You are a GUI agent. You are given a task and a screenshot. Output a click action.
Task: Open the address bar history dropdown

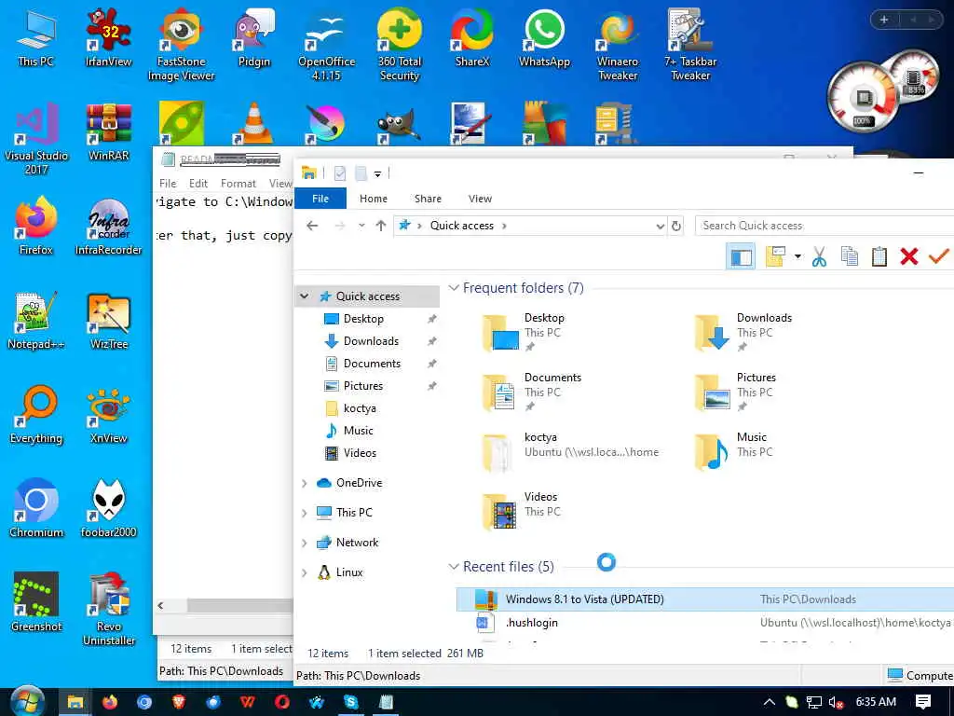tap(661, 226)
